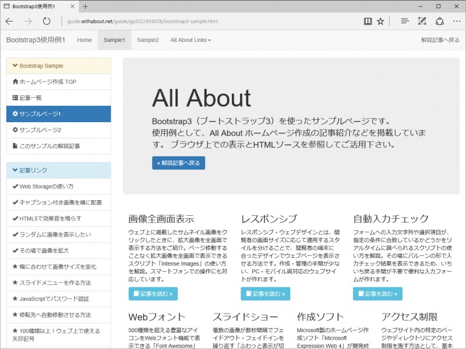Click the back arrow in Edge
The height and width of the screenshot is (349, 466).
tap(10, 22)
